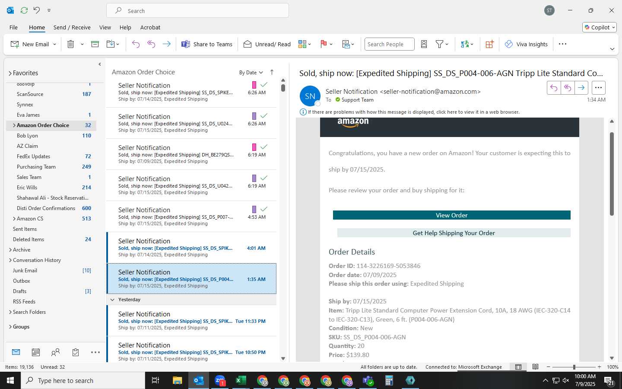Image resolution: width=622 pixels, height=389 pixels.
Task: Click the red Follow Up flag icon
Action: (x=324, y=44)
